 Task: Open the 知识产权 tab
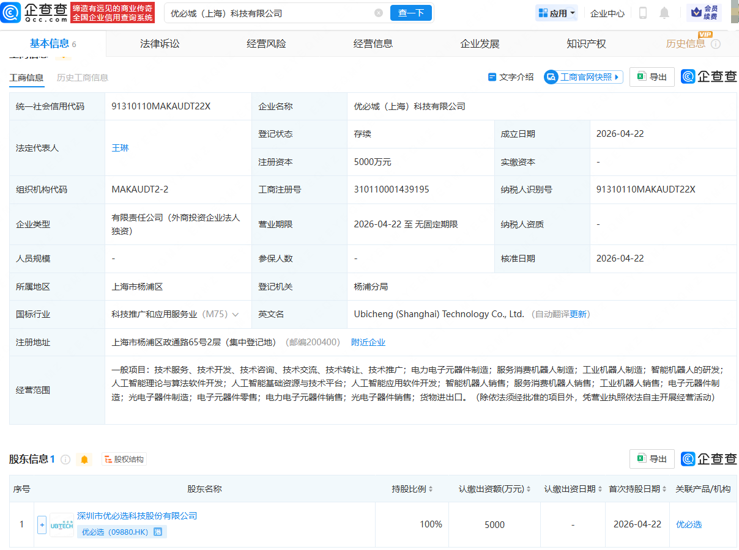(x=586, y=43)
